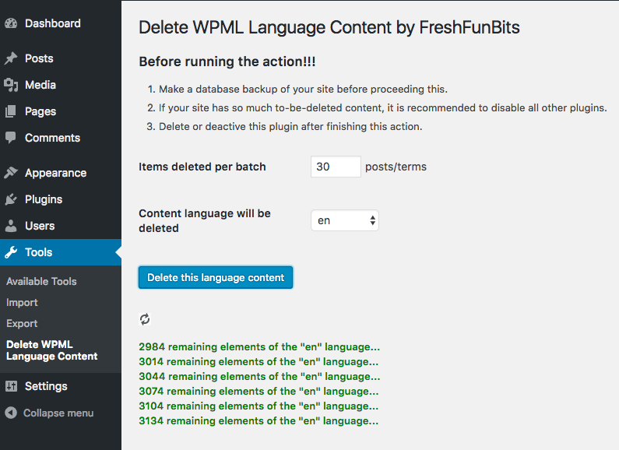
Task: Click the Plugins plug icon
Action: pyautogui.click(x=11, y=199)
